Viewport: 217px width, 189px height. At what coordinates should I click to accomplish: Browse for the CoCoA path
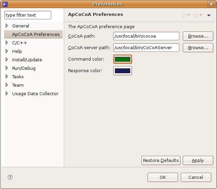(198, 36)
